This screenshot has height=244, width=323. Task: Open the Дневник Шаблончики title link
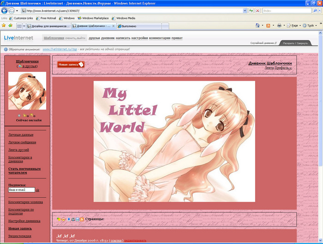pos(270,63)
